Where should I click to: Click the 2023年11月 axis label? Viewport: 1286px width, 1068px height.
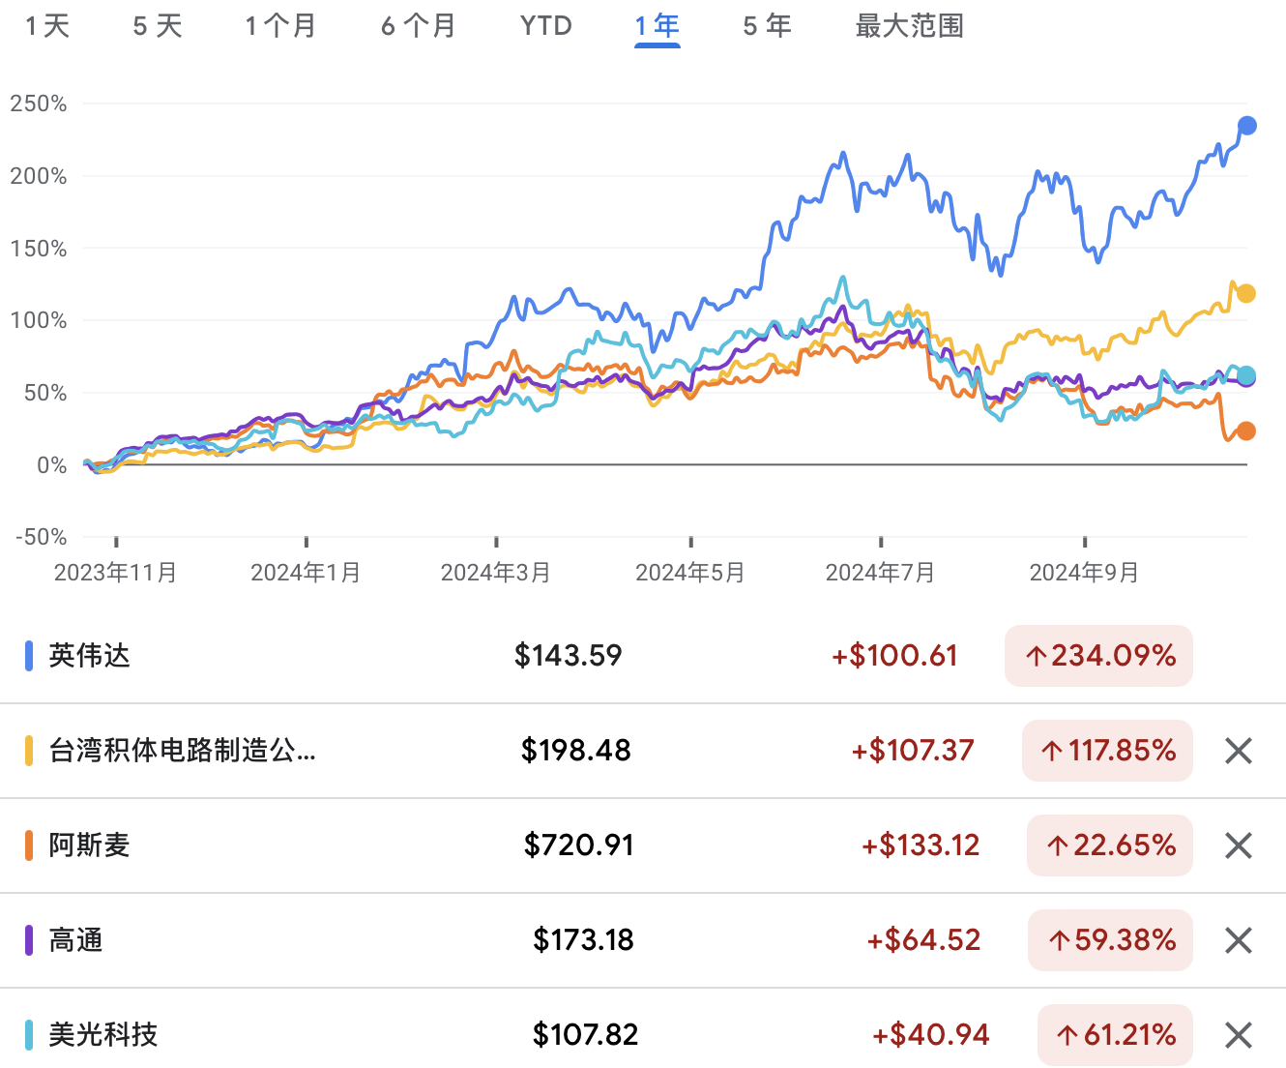pyautogui.click(x=116, y=573)
